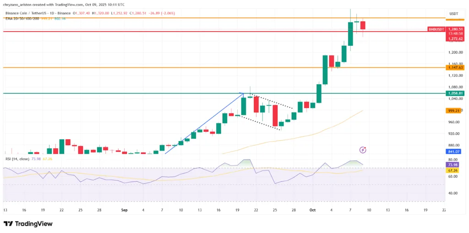Open the USDT currency selector
The height and width of the screenshot is (233, 469).
454,14
